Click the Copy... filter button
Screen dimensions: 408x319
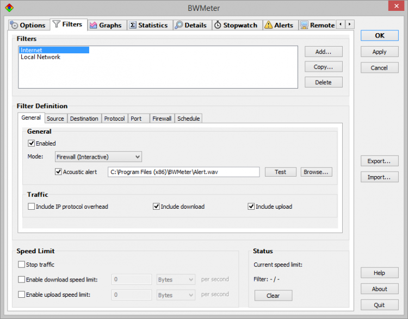point(324,67)
